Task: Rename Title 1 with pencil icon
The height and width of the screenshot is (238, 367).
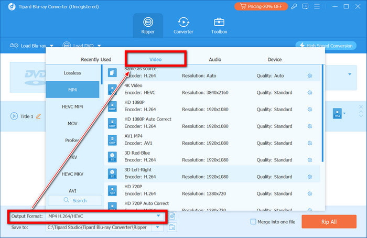Action: pyautogui.click(x=38, y=116)
